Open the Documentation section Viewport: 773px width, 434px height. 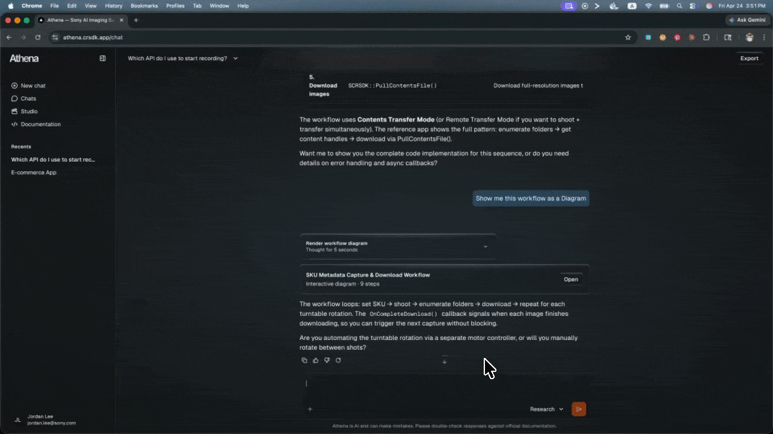pos(36,124)
